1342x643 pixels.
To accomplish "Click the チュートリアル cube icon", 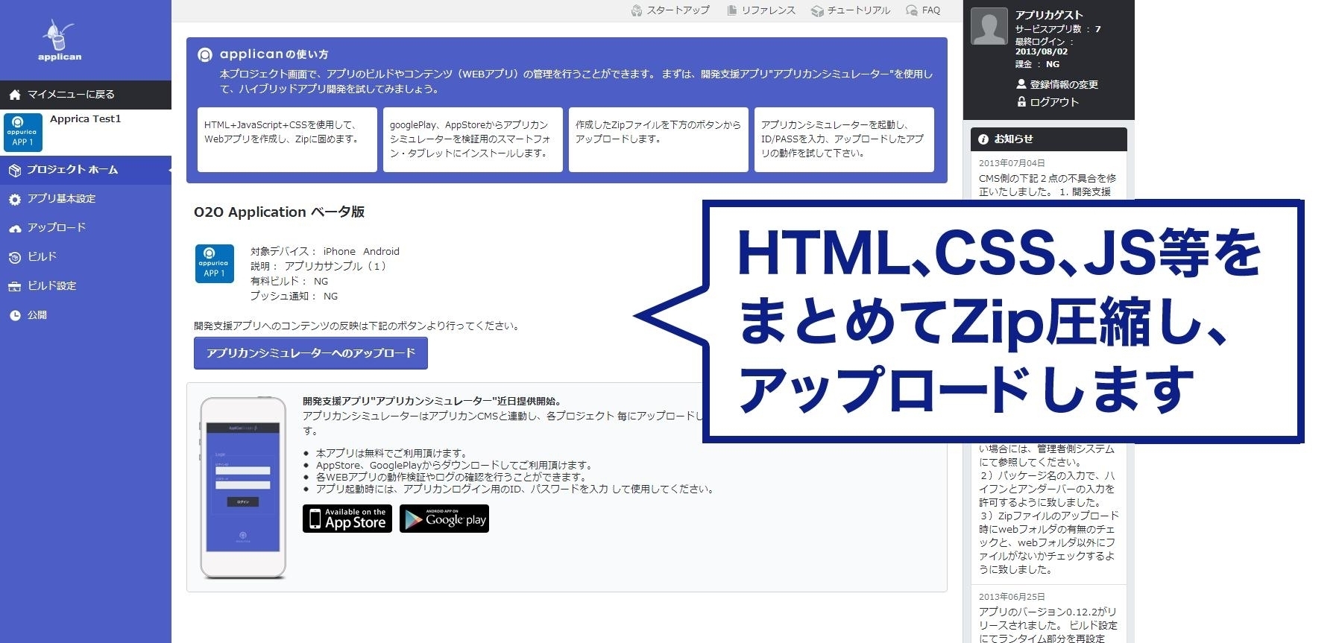I will point(817,10).
